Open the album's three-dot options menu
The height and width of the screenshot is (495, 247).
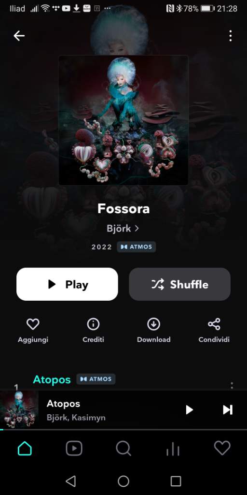[231, 36]
